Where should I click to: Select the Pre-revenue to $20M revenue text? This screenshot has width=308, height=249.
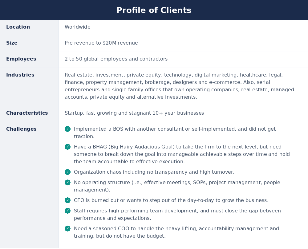coord(101,43)
